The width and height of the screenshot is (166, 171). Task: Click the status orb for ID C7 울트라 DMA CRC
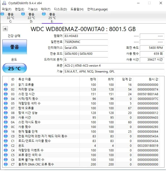(x=6, y=164)
